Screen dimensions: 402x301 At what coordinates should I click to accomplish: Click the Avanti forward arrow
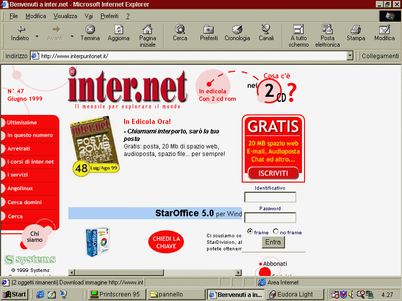pos(55,33)
